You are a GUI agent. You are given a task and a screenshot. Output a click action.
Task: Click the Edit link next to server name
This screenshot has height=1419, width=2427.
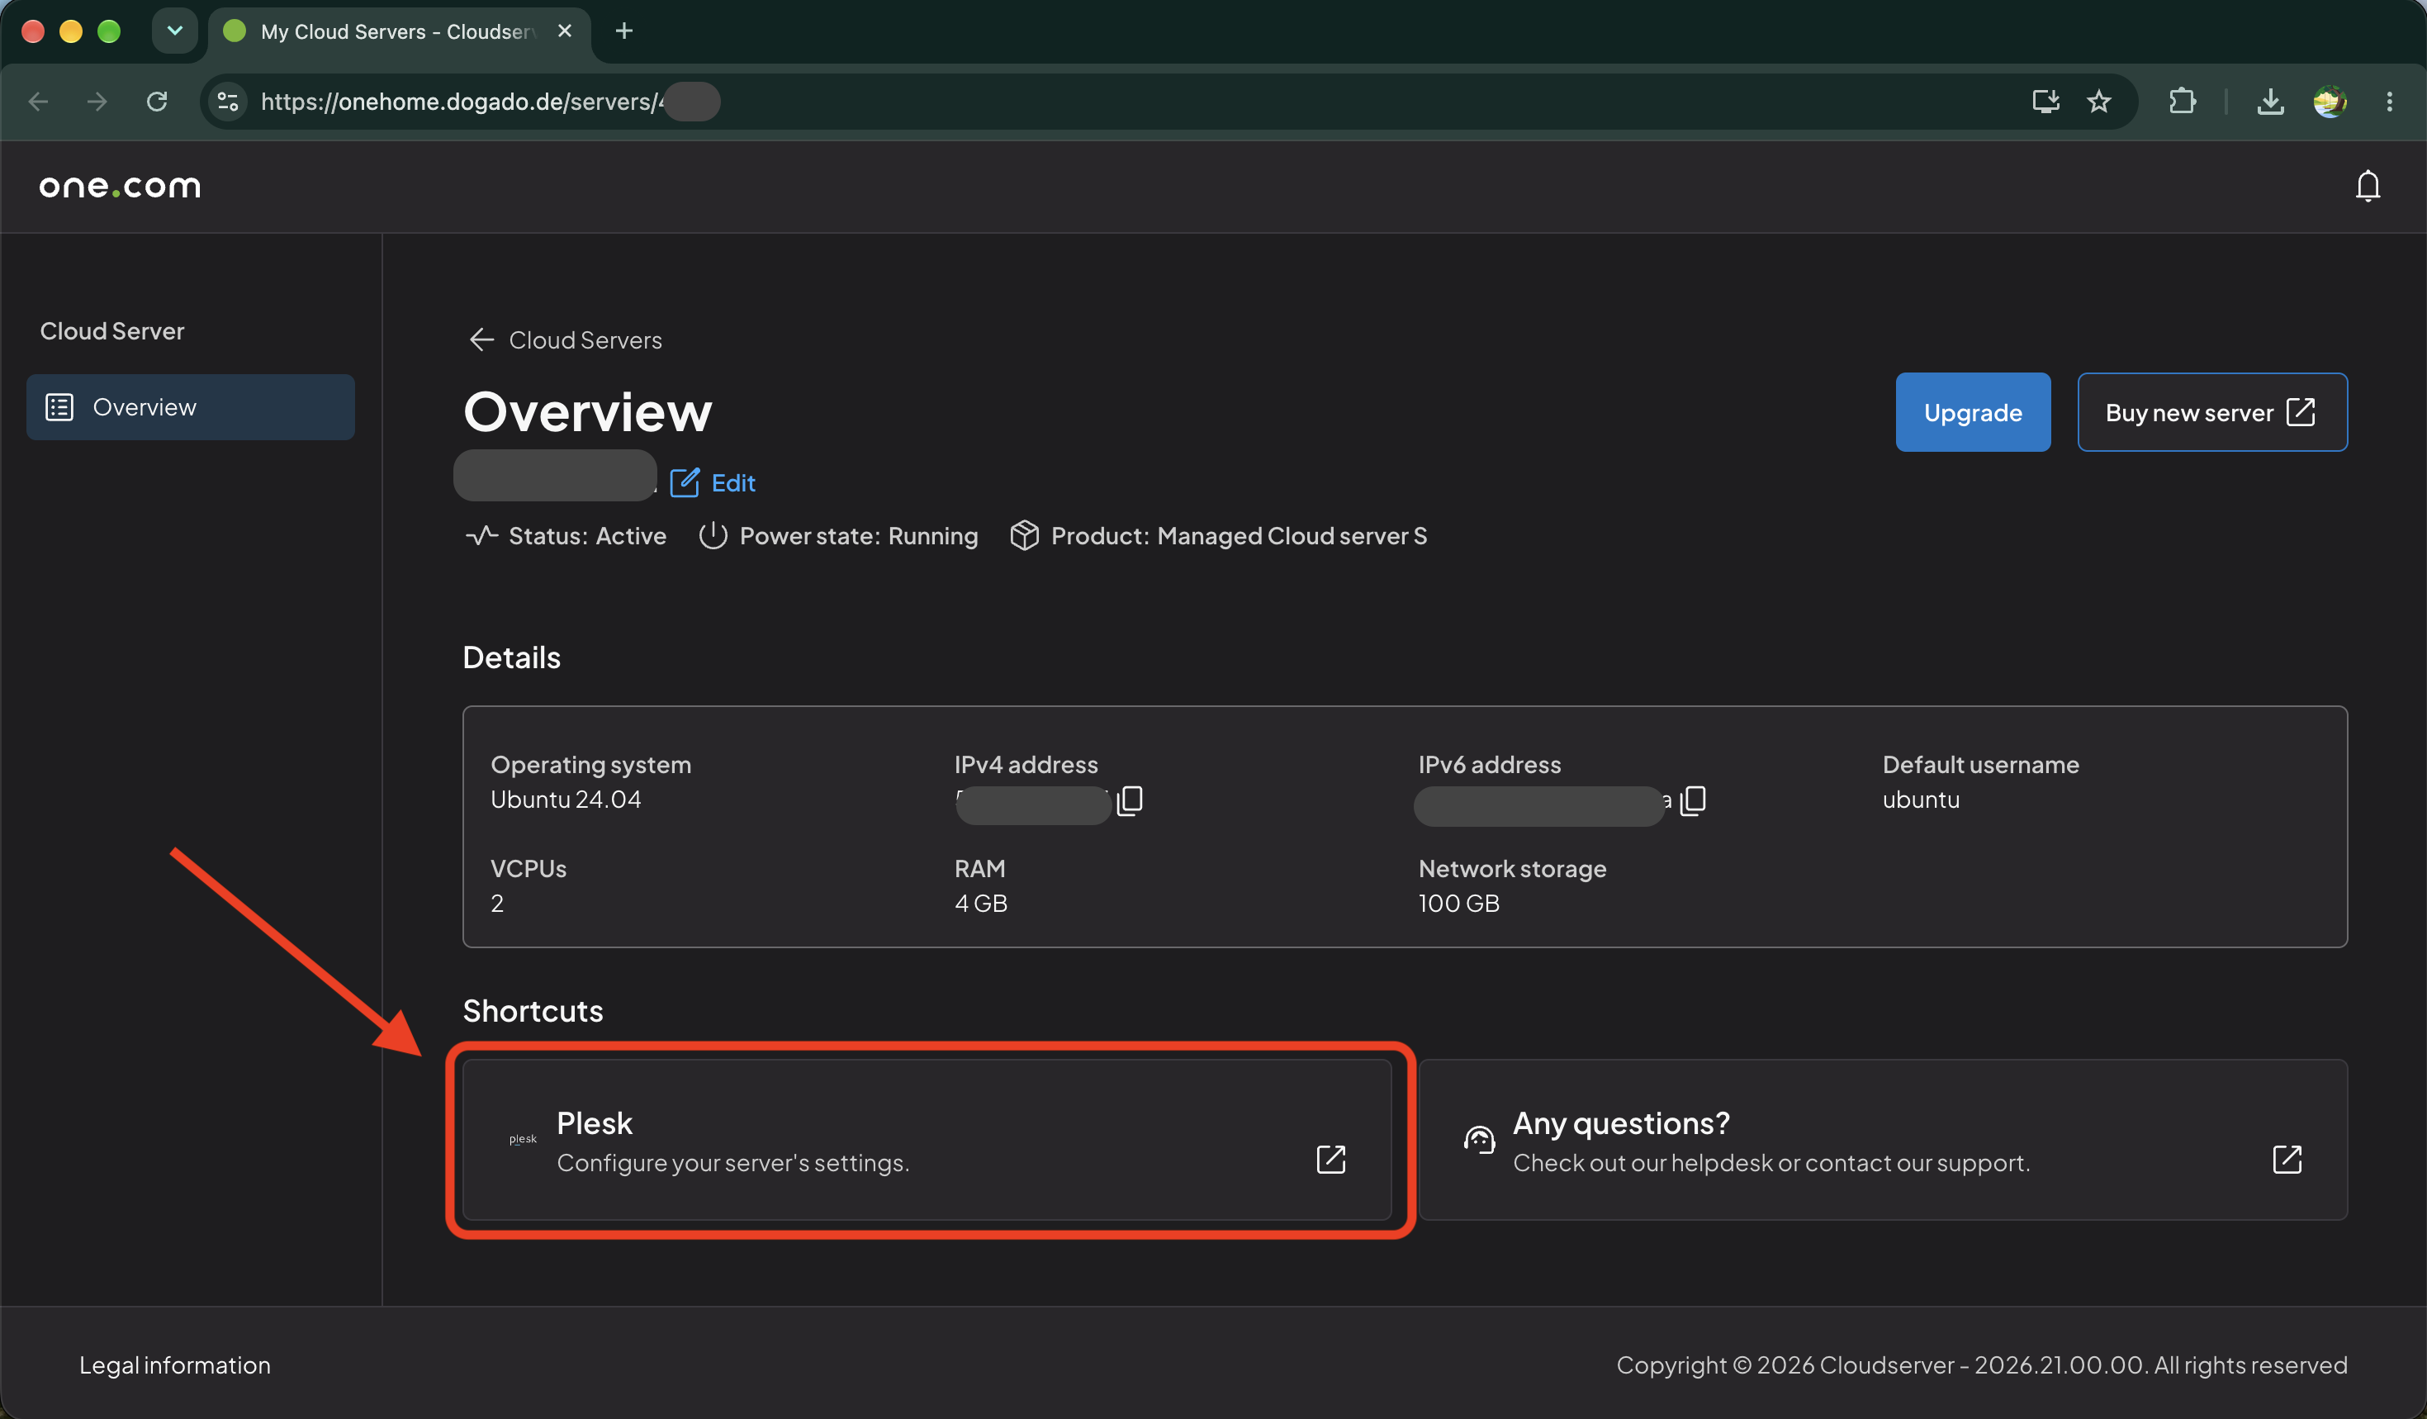[733, 482]
